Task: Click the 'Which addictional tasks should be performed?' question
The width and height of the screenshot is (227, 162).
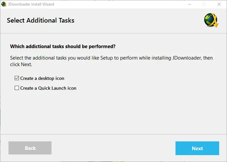Action: coord(63,46)
